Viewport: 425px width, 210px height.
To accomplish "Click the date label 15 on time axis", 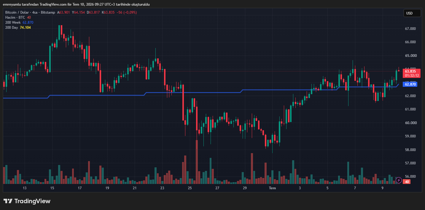I will tap(52, 188).
